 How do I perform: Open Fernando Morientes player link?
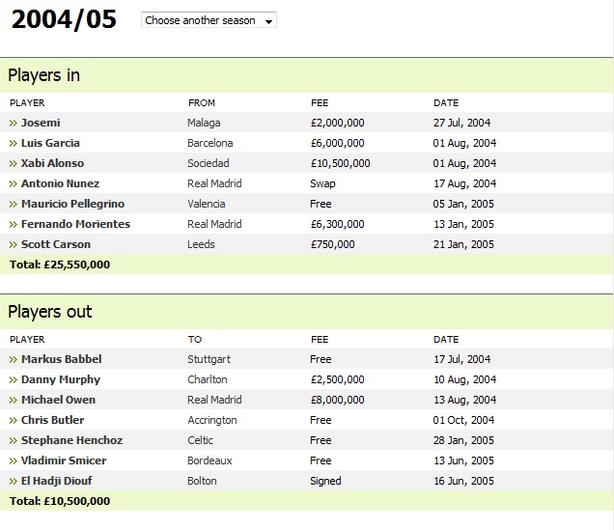75,224
